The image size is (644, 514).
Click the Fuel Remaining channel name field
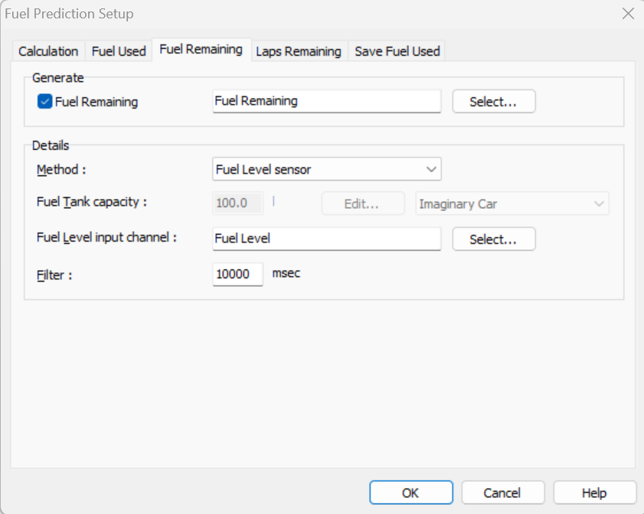[326, 101]
